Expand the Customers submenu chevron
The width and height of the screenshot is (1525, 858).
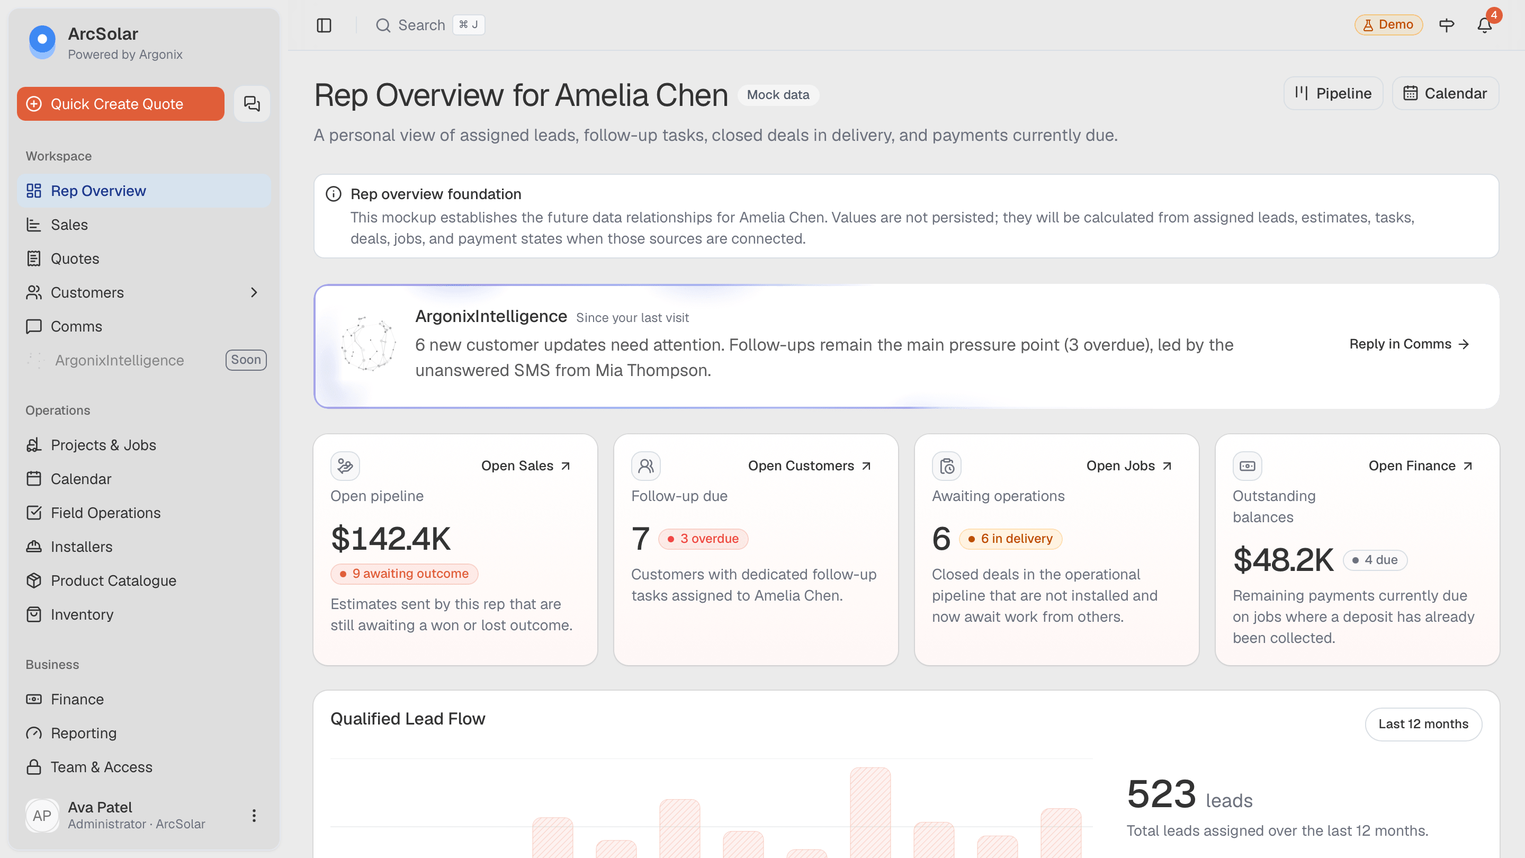click(x=254, y=292)
